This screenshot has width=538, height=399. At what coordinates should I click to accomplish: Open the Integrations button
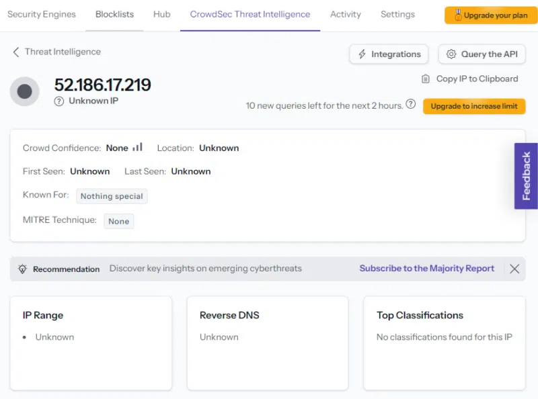click(389, 54)
